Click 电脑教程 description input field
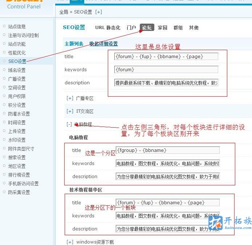252x245 pixels. click(168, 176)
